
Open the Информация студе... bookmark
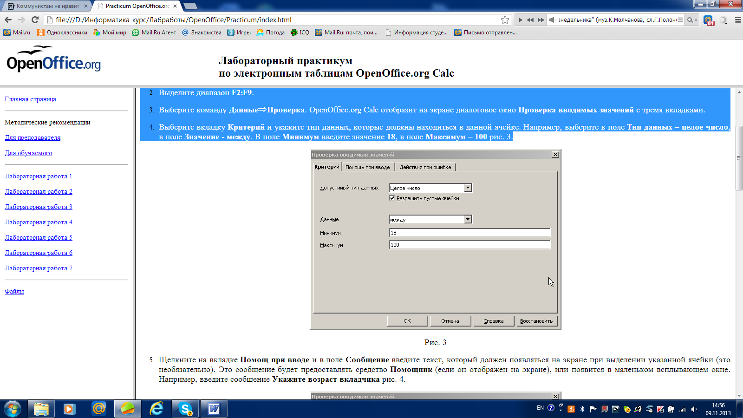tap(417, 33)
